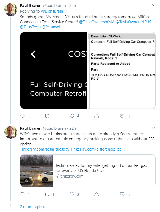
Task: Open Paul Braren's avatar on first tweet
Action: click(x=11, y=9)
